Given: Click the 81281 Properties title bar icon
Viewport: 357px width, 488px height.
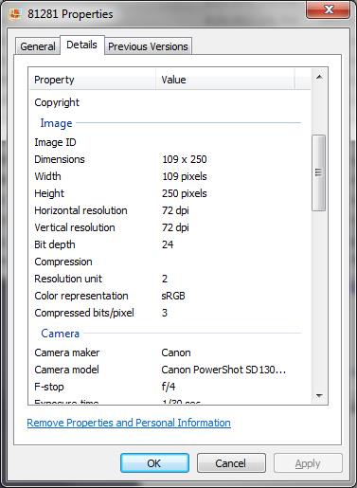Looking at the screenshot, I should pyautogui.click(x=15, y=14).
